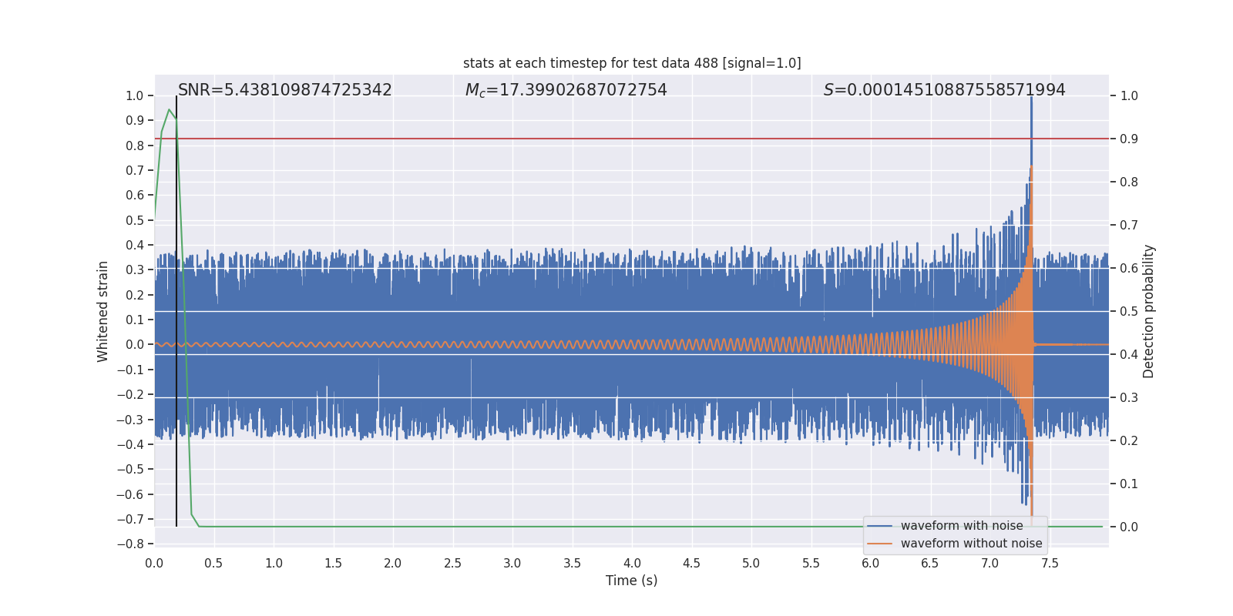Click the peak of the green probability curve
This screenshot has width=1233, height=616.
(169, 110)
